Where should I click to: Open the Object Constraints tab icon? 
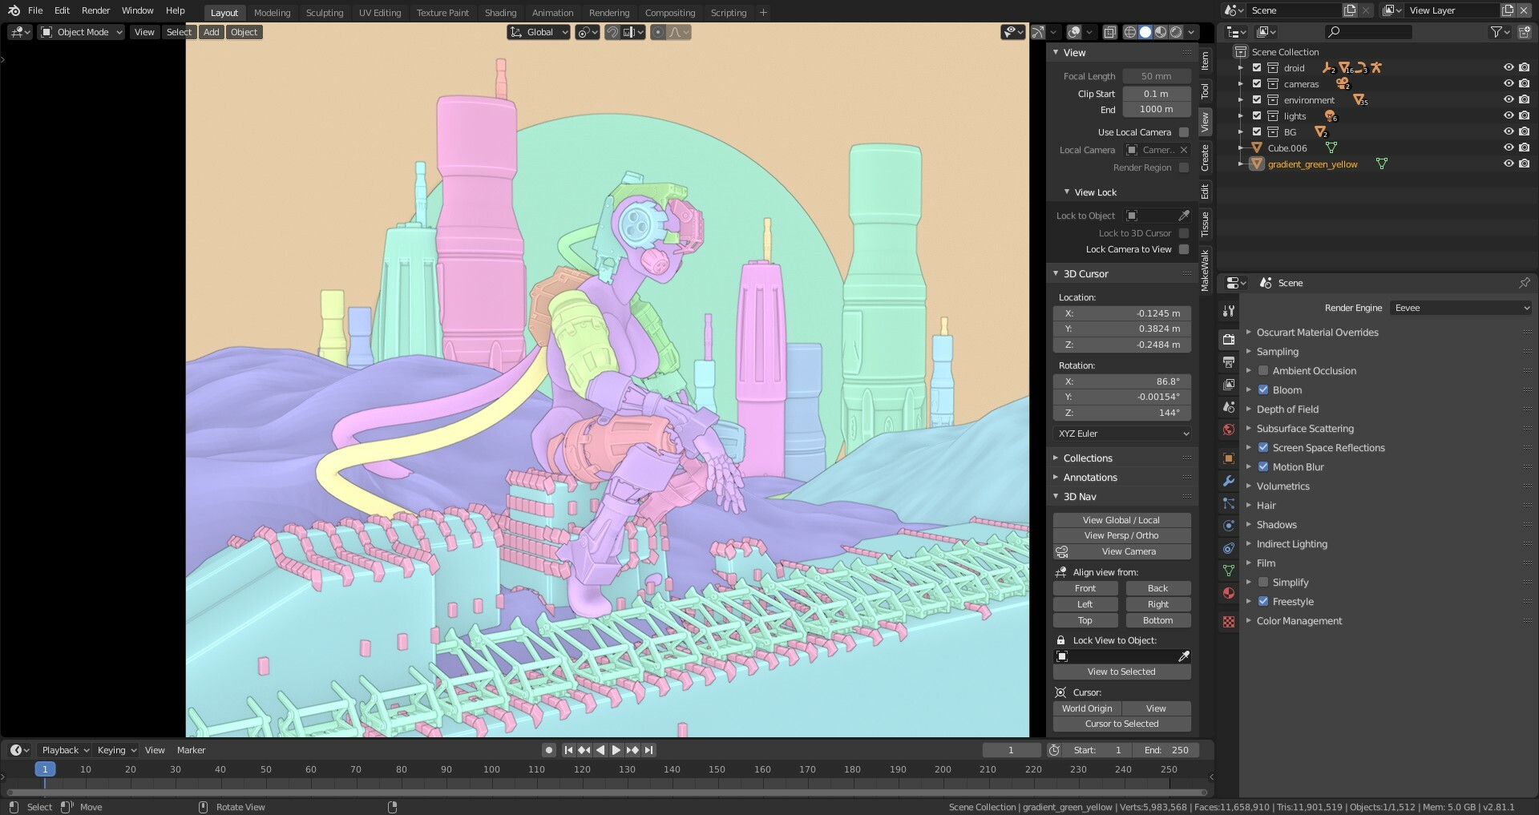click(1228, 548)
